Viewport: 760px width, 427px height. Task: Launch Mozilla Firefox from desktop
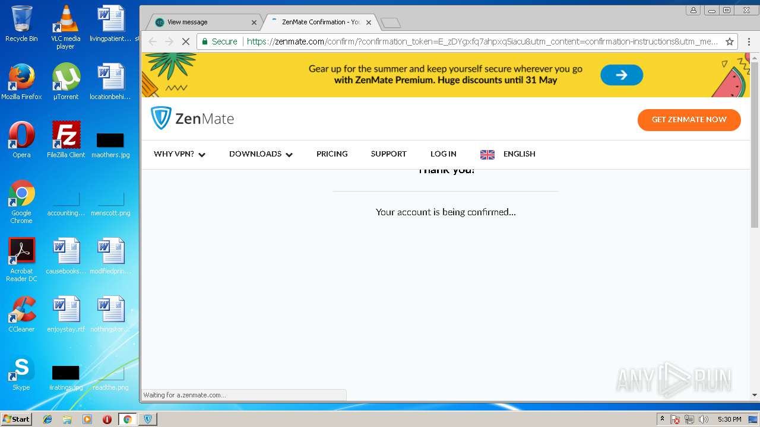[x=21, y=82]
